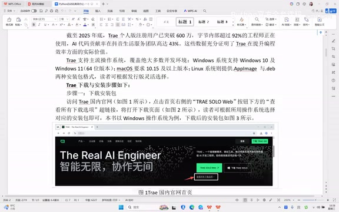This screenshot has width=339, height=212.
Task: Open the 页面 Page ribbon tab
Action: pos(110,11)
